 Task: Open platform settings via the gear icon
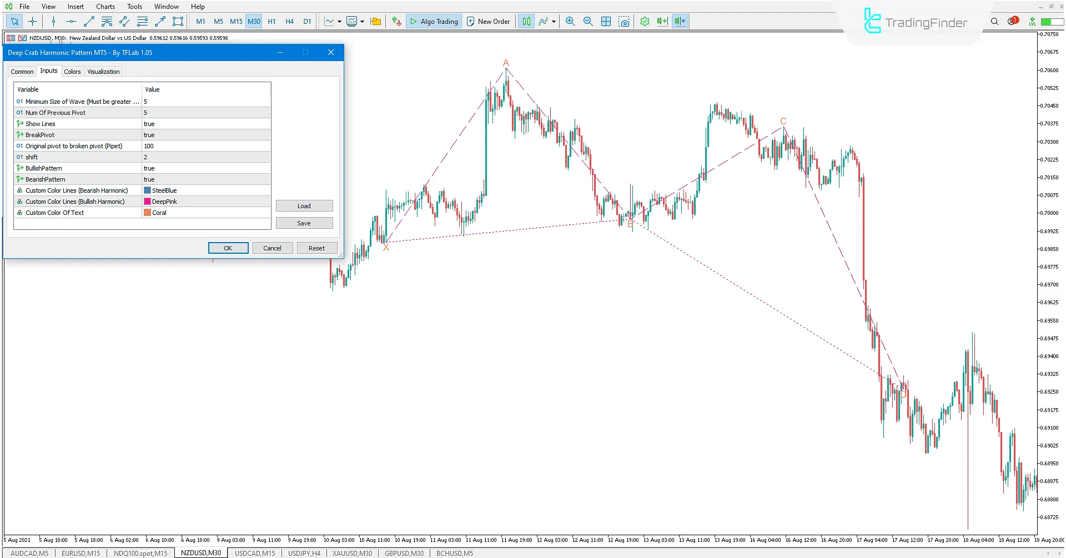[x=645, y=21]
